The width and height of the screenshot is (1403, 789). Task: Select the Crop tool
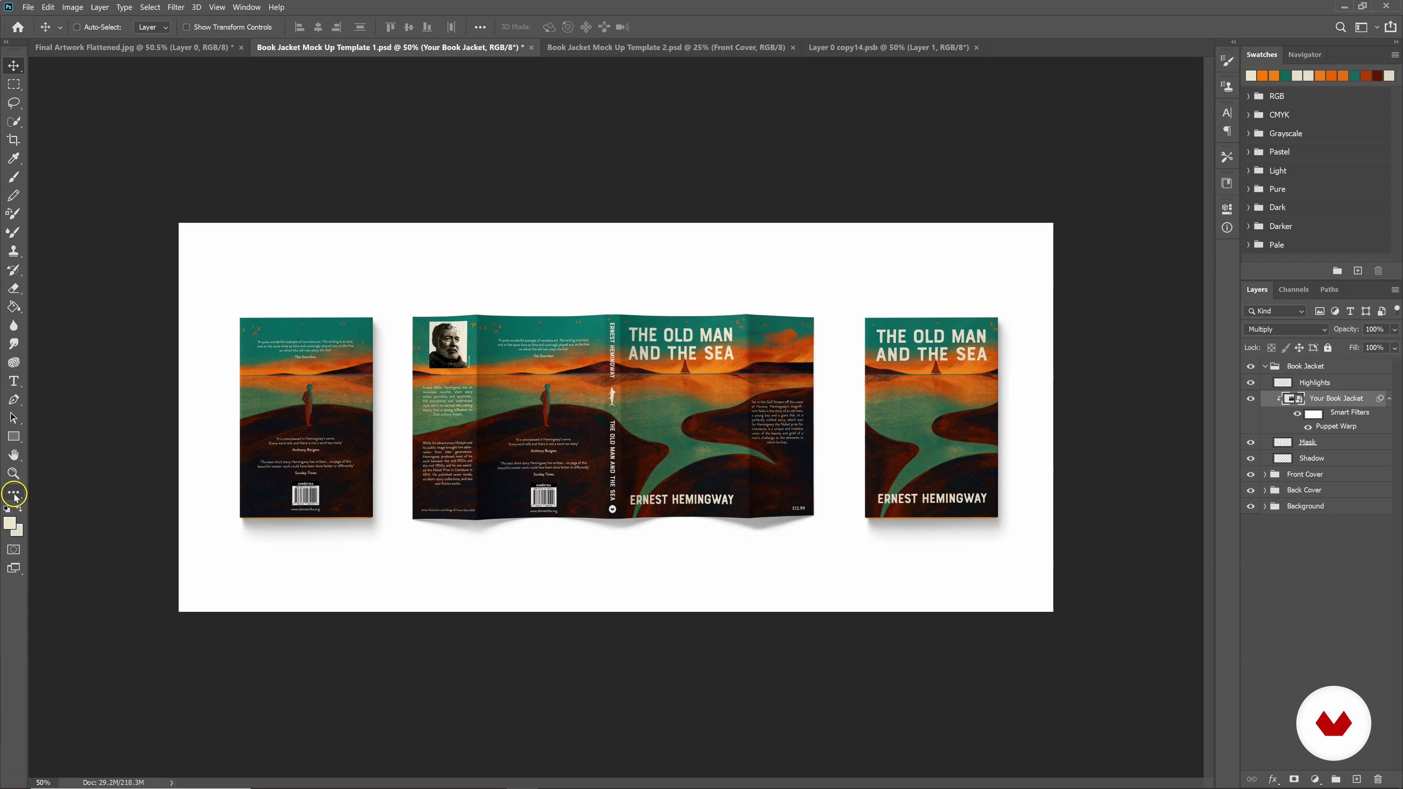point(14,140)
